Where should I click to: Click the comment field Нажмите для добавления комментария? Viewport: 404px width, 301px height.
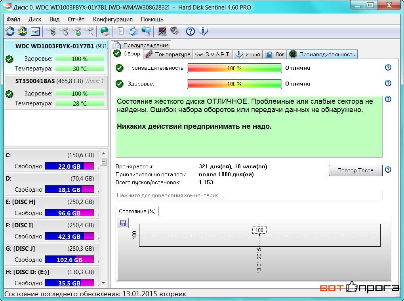pos(249,195)
